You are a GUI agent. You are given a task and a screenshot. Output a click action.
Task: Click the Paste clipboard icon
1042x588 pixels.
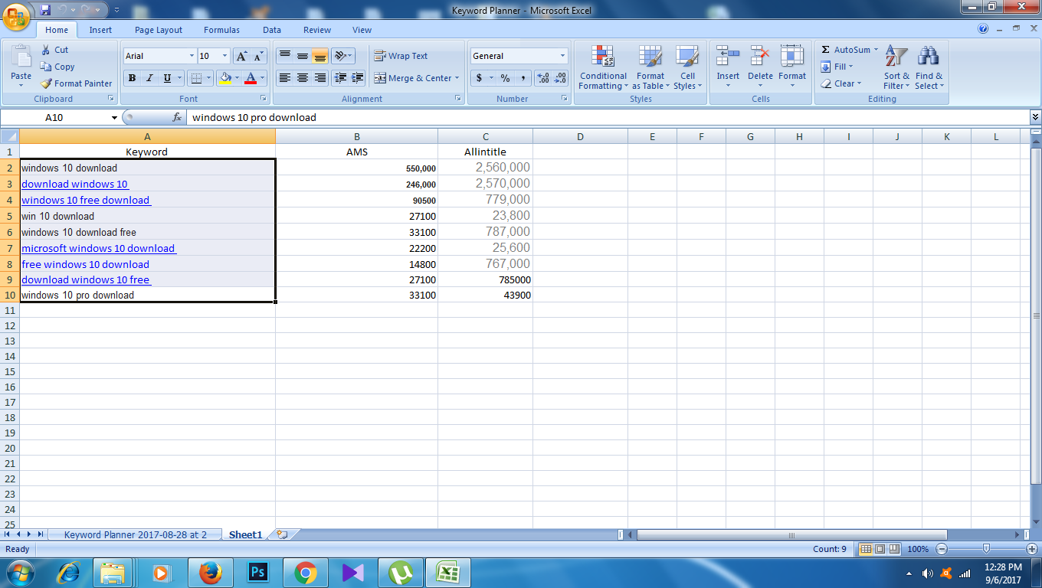(21, 57)
